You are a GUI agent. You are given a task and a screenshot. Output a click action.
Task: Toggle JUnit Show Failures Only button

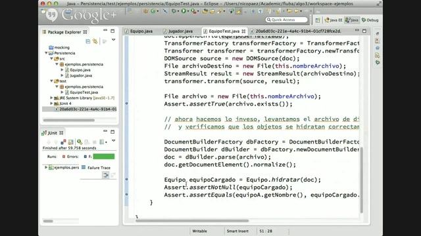click(63, 142)
